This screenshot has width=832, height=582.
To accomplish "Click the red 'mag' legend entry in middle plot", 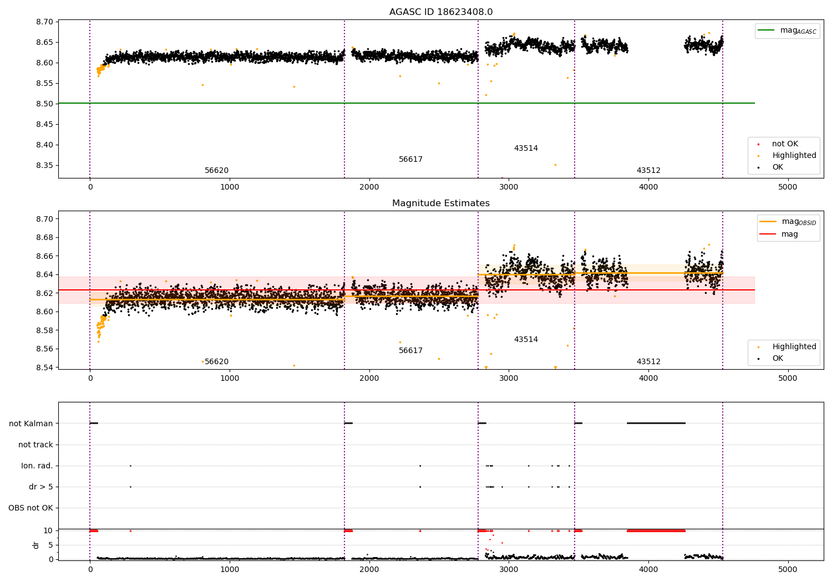I will coord(779,234).
